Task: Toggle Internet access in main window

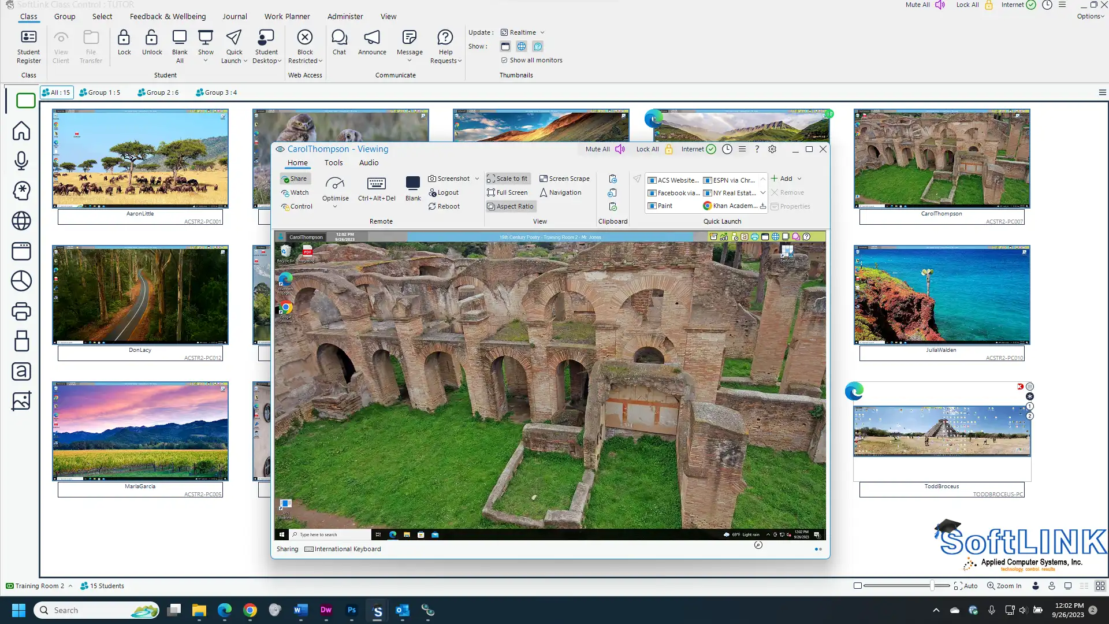Action: 1019,5
